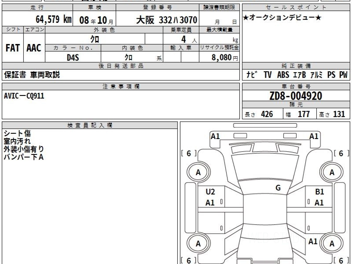This screenshot has width=352, height=264.
Task: Click the width value 177
Action: tap(304, 114)
